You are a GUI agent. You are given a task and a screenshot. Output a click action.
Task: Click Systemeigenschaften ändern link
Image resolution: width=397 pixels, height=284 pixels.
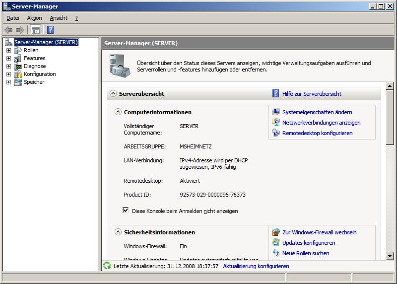coord(317,112)
